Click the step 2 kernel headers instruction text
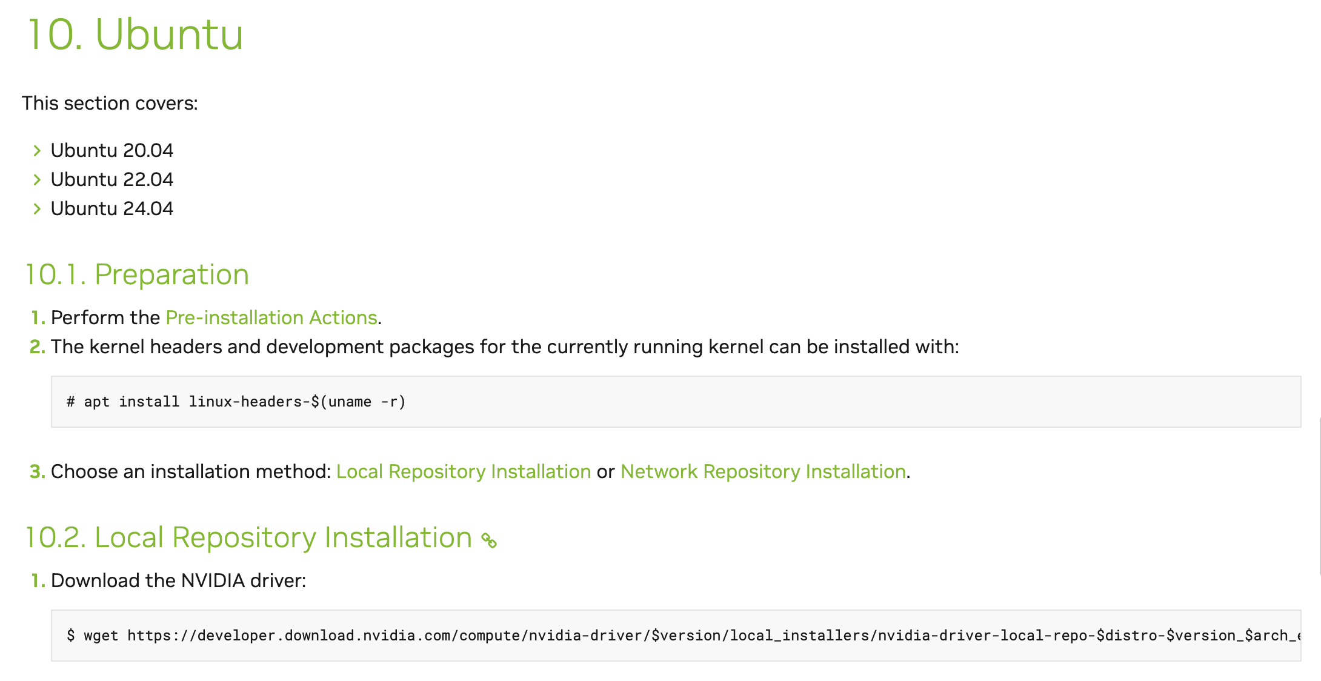 [x=505, y=347]
